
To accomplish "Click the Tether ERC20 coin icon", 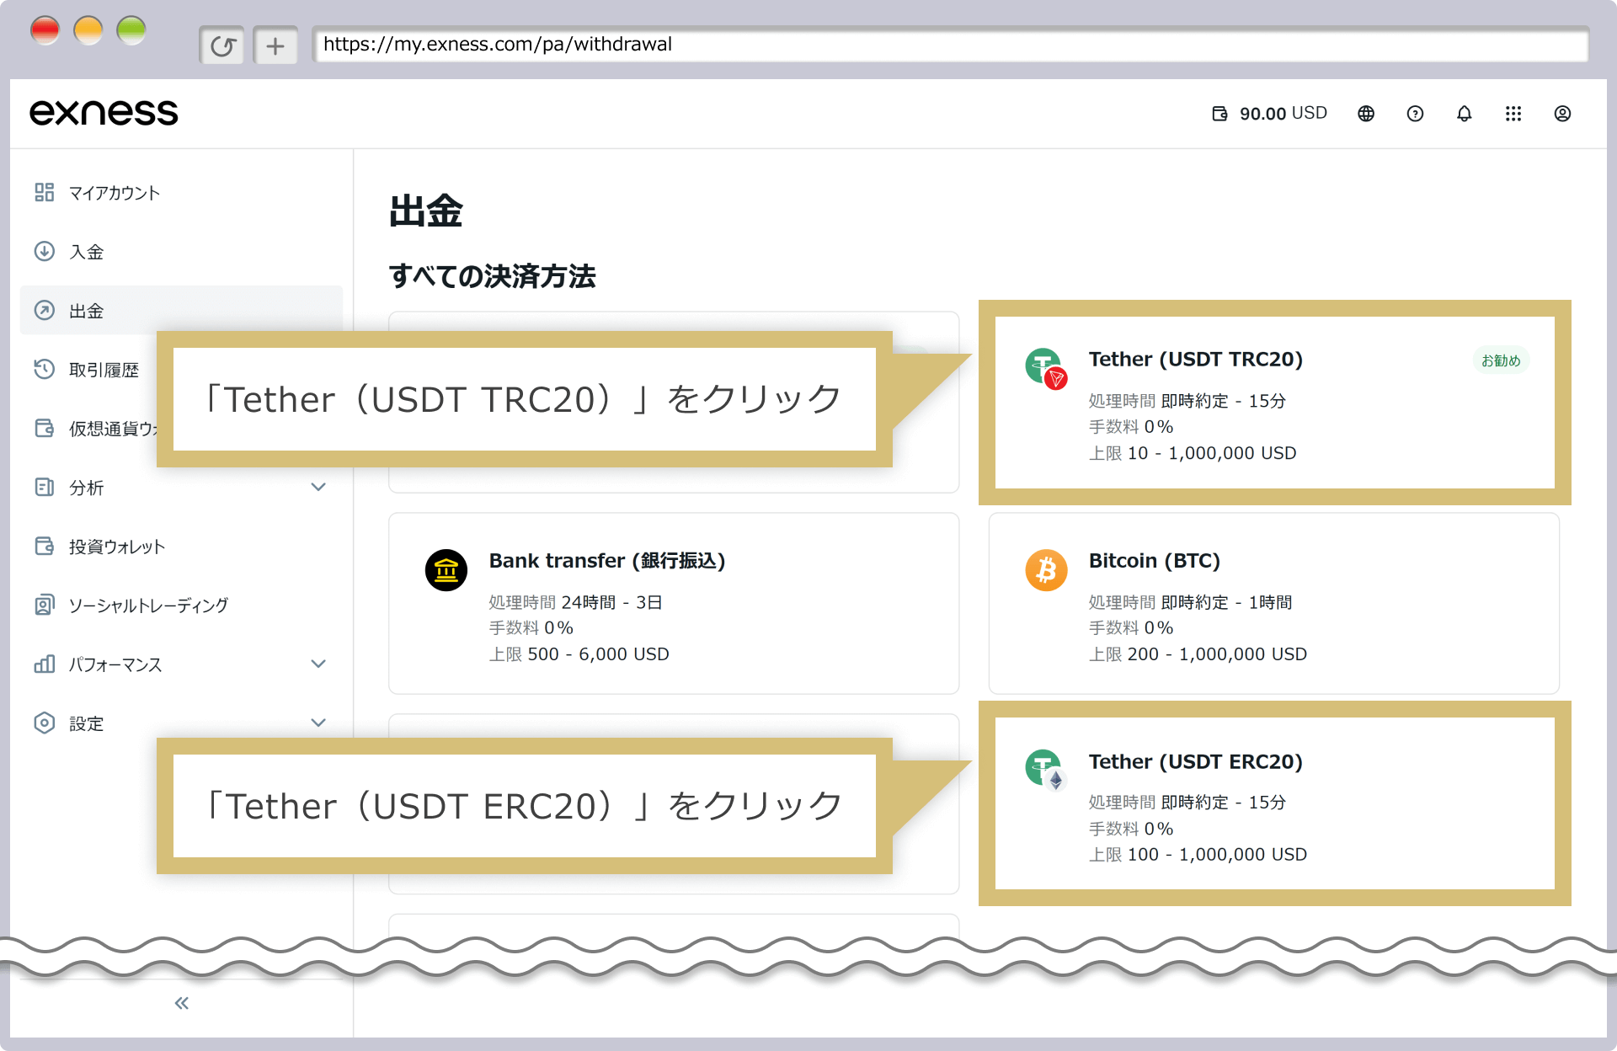I will (1046, 771).
